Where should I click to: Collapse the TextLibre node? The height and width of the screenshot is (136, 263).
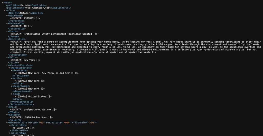(x=12, y=70)
